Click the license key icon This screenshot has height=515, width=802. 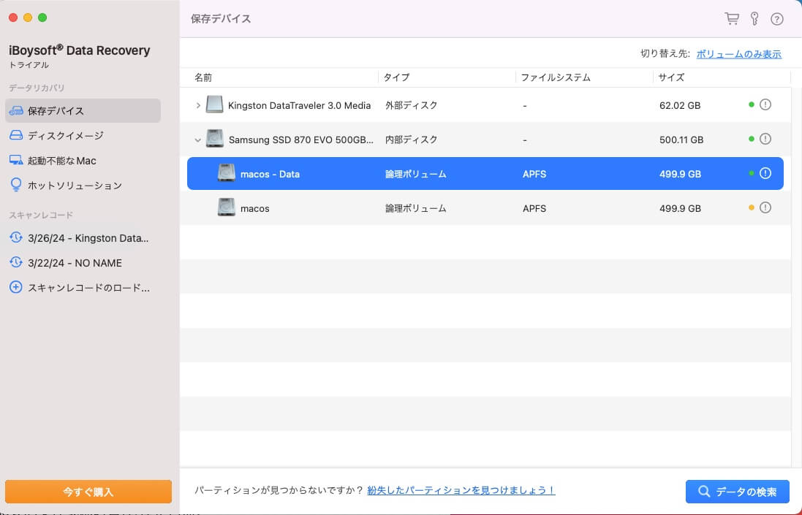tap(754, 18)
